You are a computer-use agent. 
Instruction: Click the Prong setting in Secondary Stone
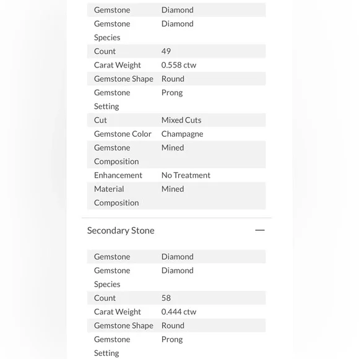(172, 340)
